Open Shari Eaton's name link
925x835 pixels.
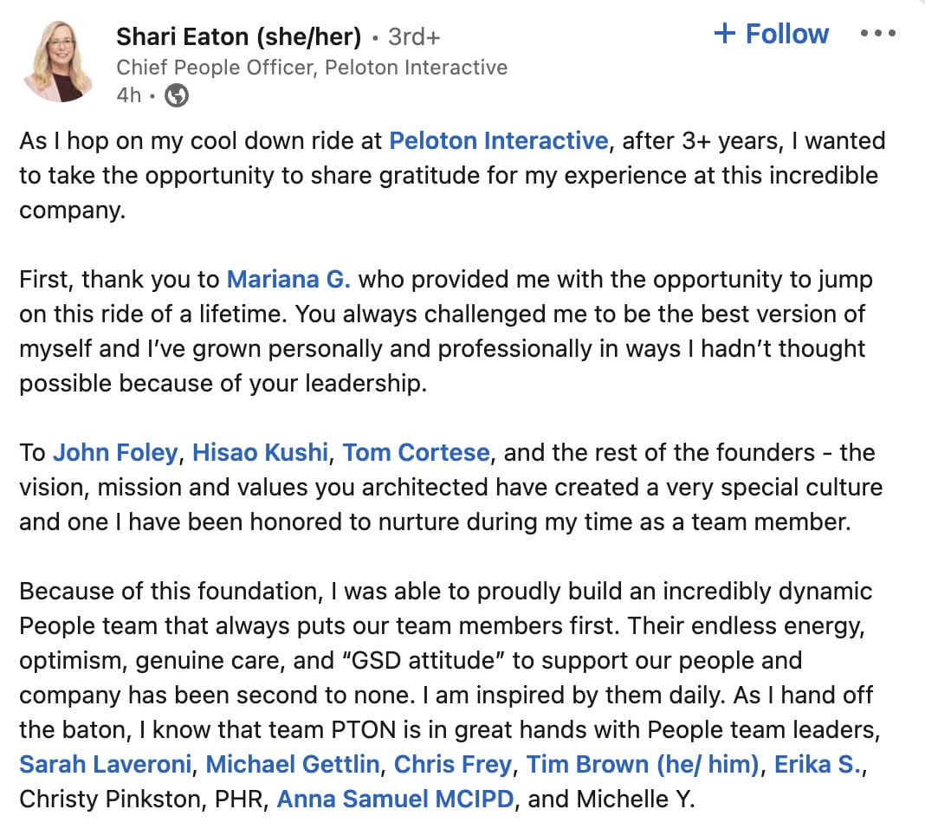238,36
